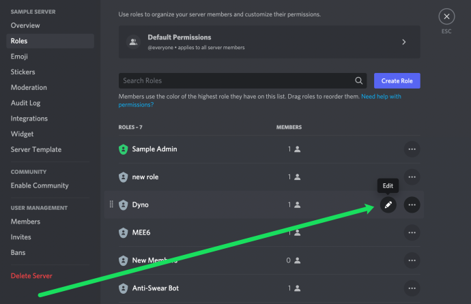The image size is (471, 304).
Task: Open more options for new role
Action: coord(412,177)
